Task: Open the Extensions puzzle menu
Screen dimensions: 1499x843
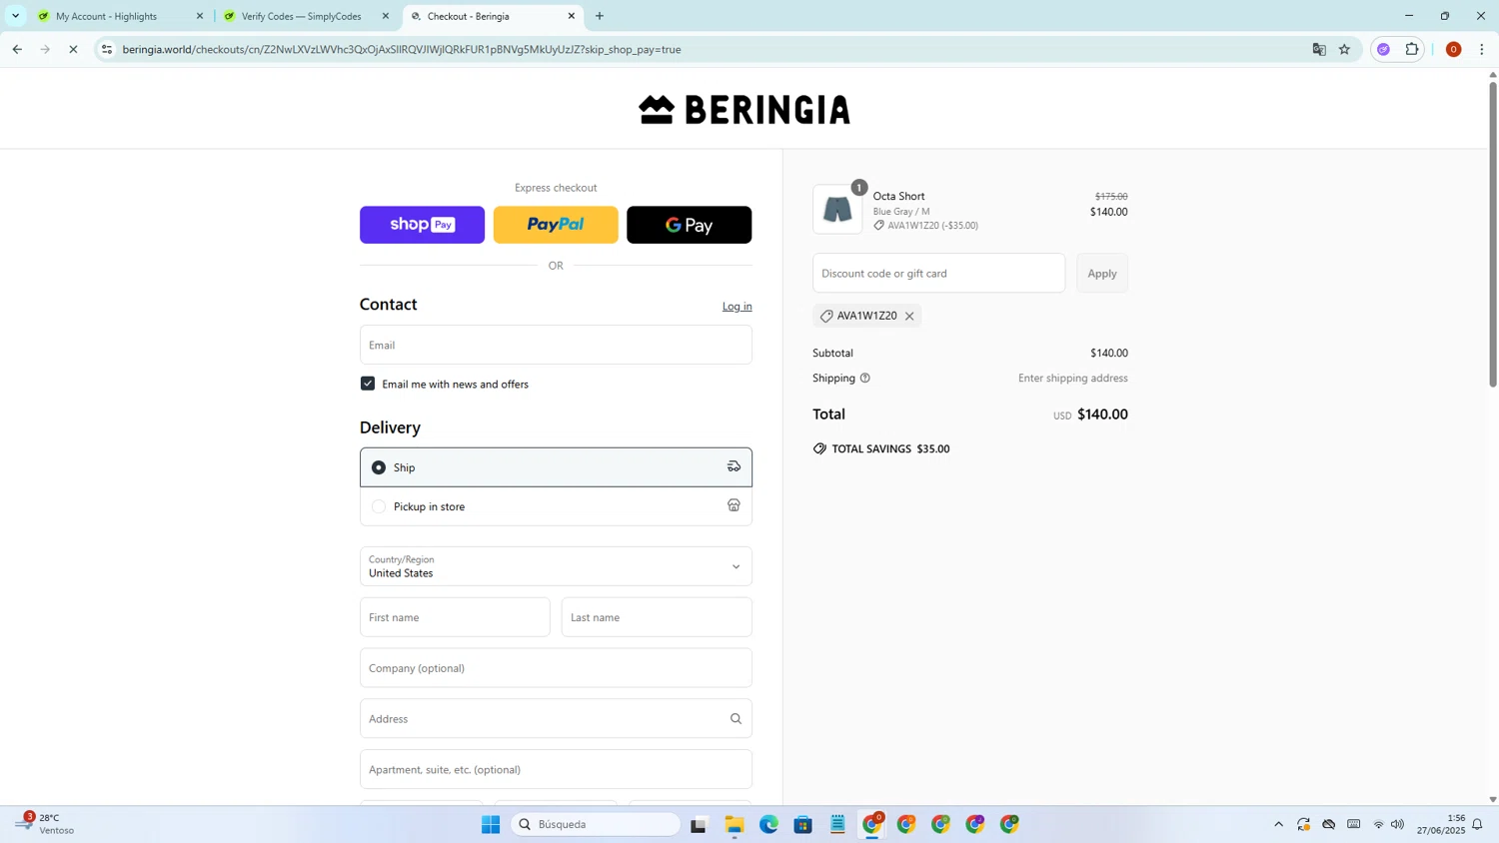Action: (x=1412, y=49)
